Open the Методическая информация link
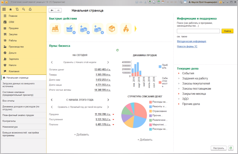238x154 pixels. [191, 41]
